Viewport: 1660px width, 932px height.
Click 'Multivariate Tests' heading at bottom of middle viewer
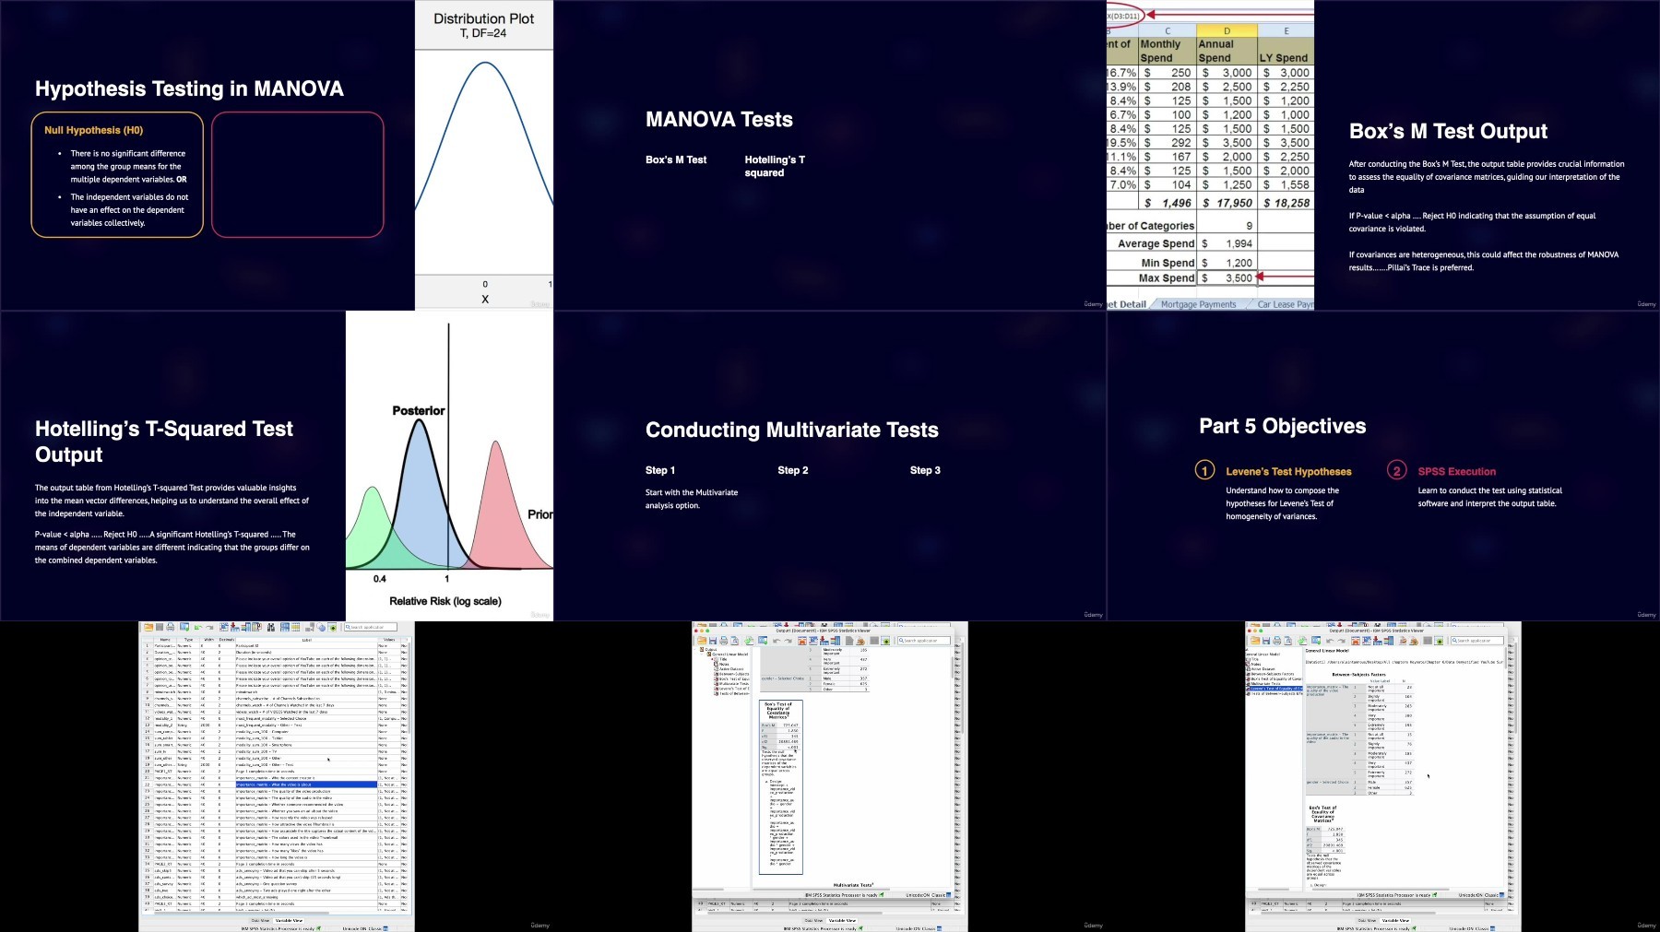coord(853,885)
